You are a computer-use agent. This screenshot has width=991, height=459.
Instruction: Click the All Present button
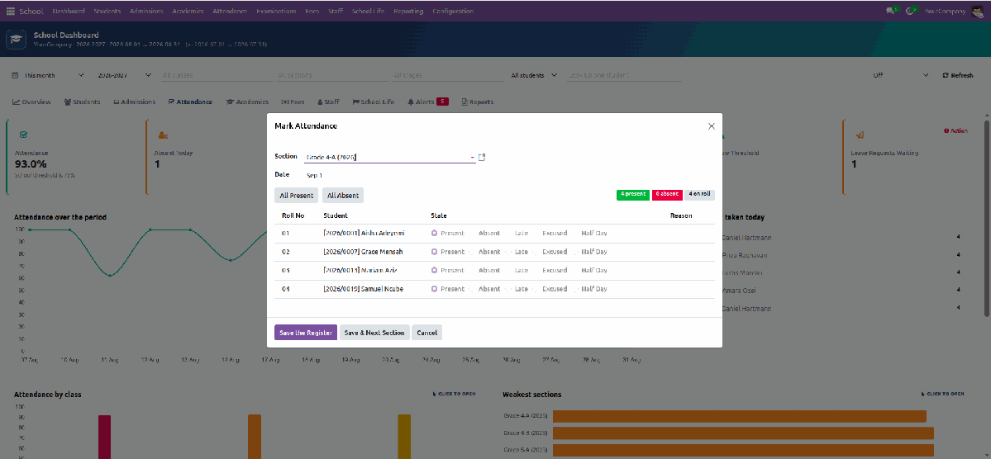(297, 195)
